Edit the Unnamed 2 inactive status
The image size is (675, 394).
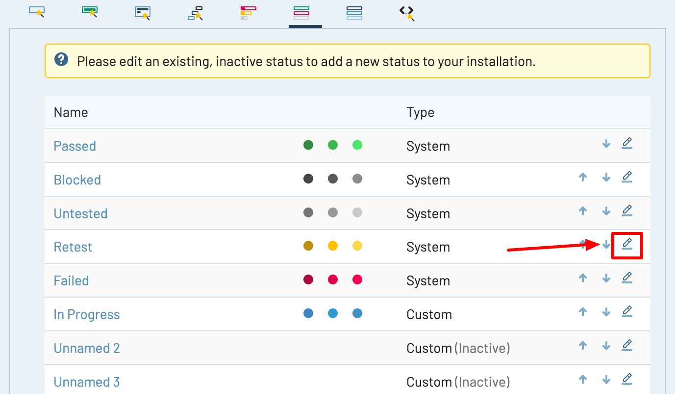(x=627, y=346)
